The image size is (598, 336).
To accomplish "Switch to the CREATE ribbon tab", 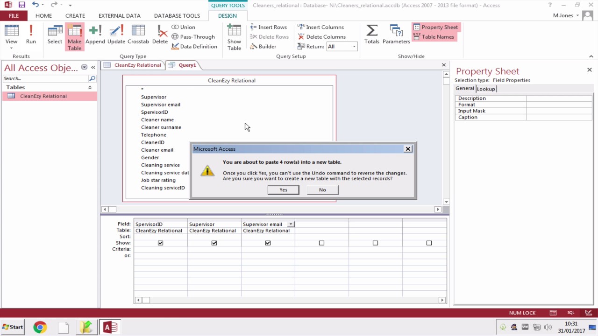I will point(75,15).
